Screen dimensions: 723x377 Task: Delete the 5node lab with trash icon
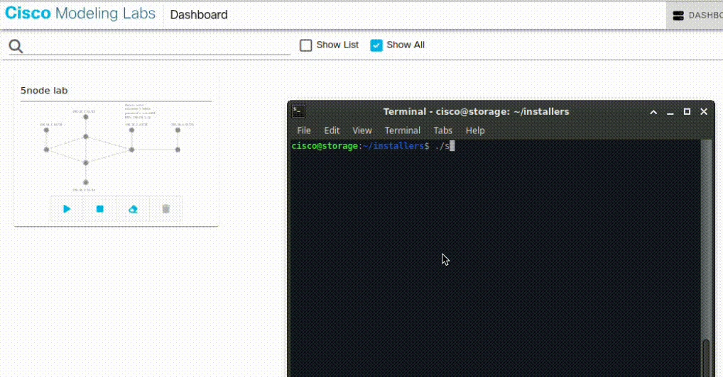coord(166,209)
